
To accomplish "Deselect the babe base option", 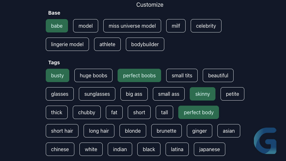I will 57,26.
